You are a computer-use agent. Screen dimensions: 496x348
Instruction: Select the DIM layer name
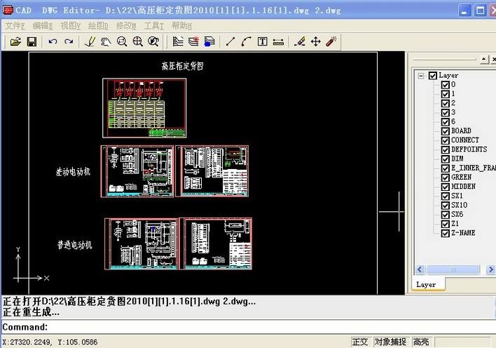[457, 159]
